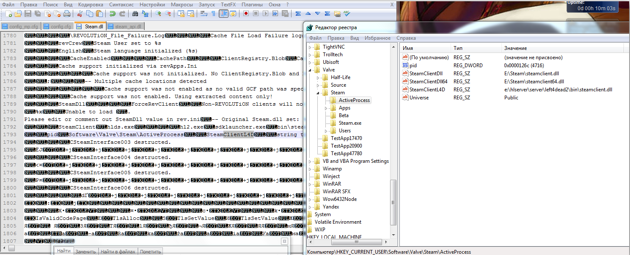
Task: Open the Синтаксис menu in Notepad++
Action: click(121, 4)
